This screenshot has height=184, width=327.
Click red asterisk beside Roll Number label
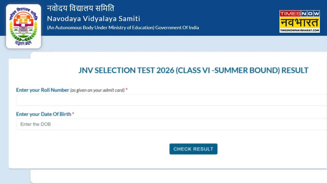pos(126,90)
